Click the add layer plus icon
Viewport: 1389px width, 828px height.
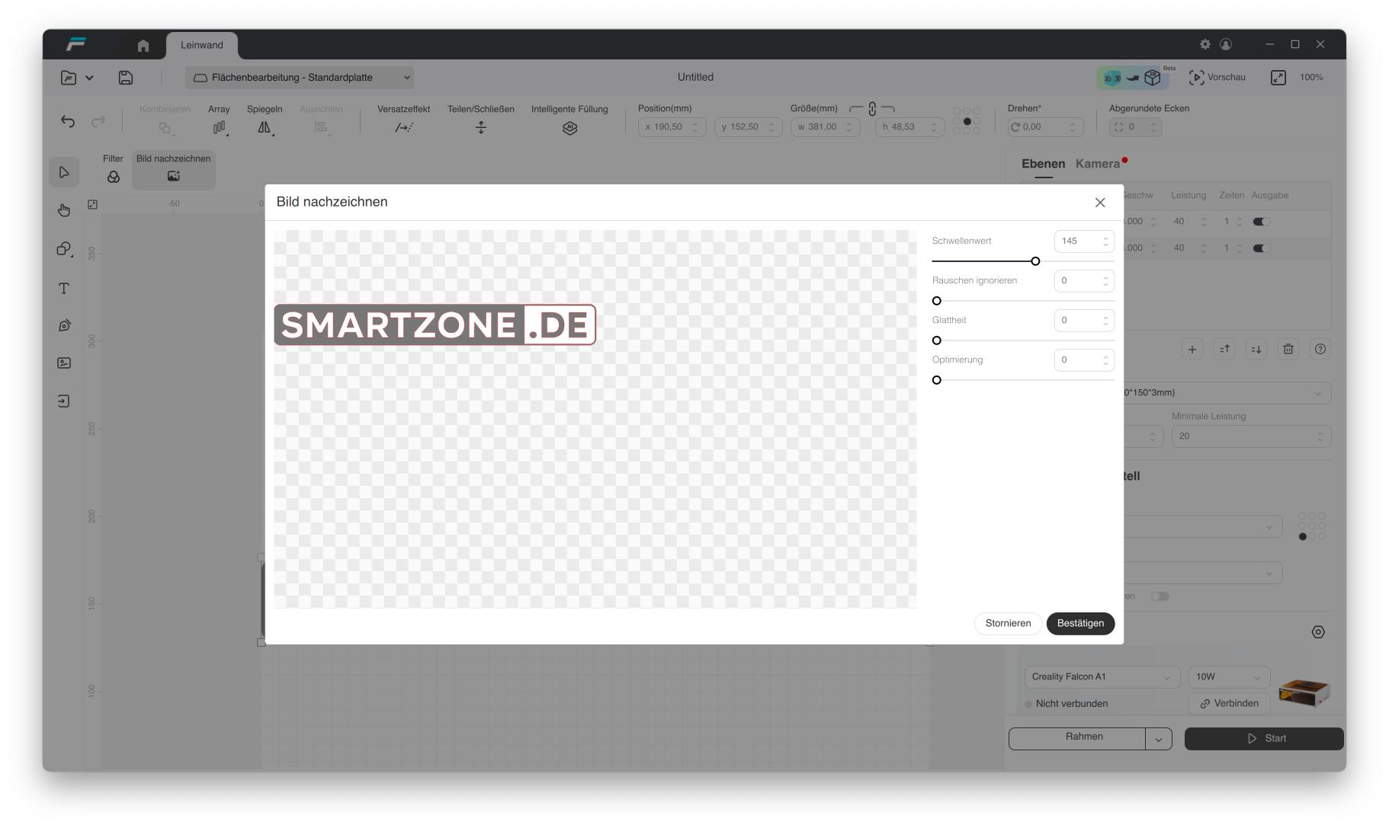[1192, 349]
